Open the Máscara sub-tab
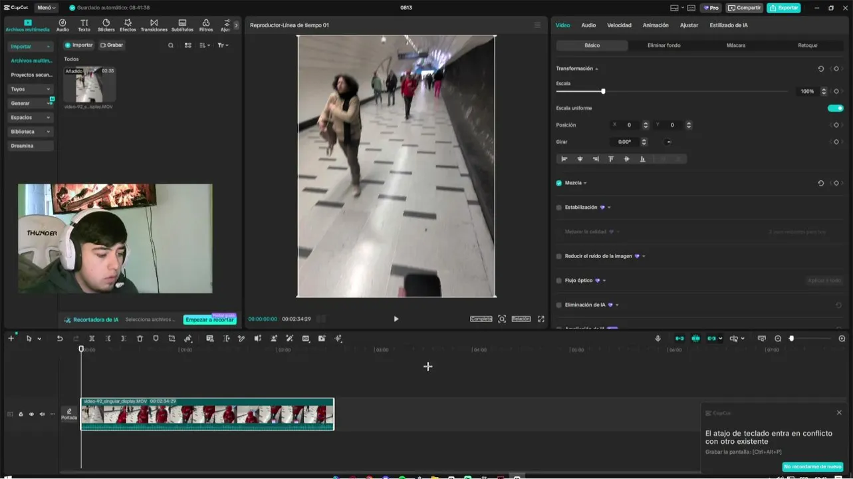 tap(735, 45)
